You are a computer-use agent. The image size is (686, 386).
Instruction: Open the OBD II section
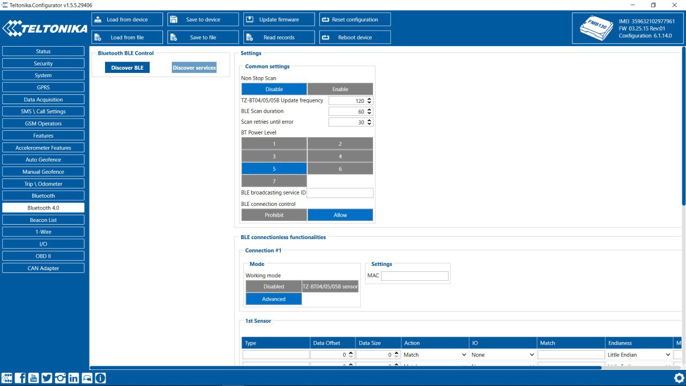(x=43, y=256)
